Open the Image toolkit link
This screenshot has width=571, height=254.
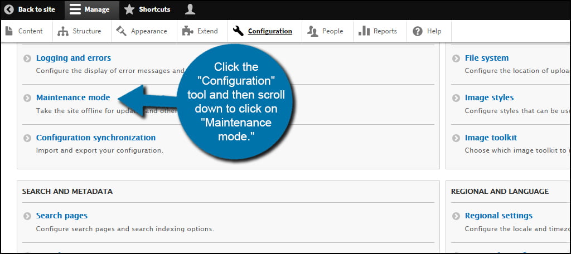click(x=491, y=138)
